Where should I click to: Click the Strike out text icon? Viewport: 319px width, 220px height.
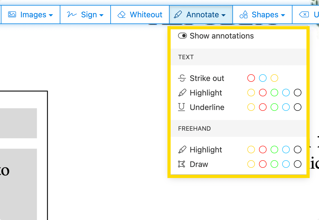(x=182, y=78)
